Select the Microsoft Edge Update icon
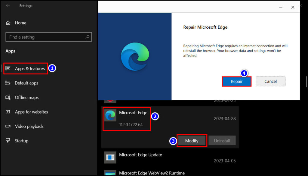This screenshot has height=176, width=308. tap(110, 157)
